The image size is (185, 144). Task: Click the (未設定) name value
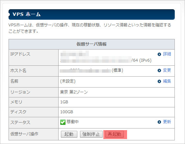pos(68,81)
